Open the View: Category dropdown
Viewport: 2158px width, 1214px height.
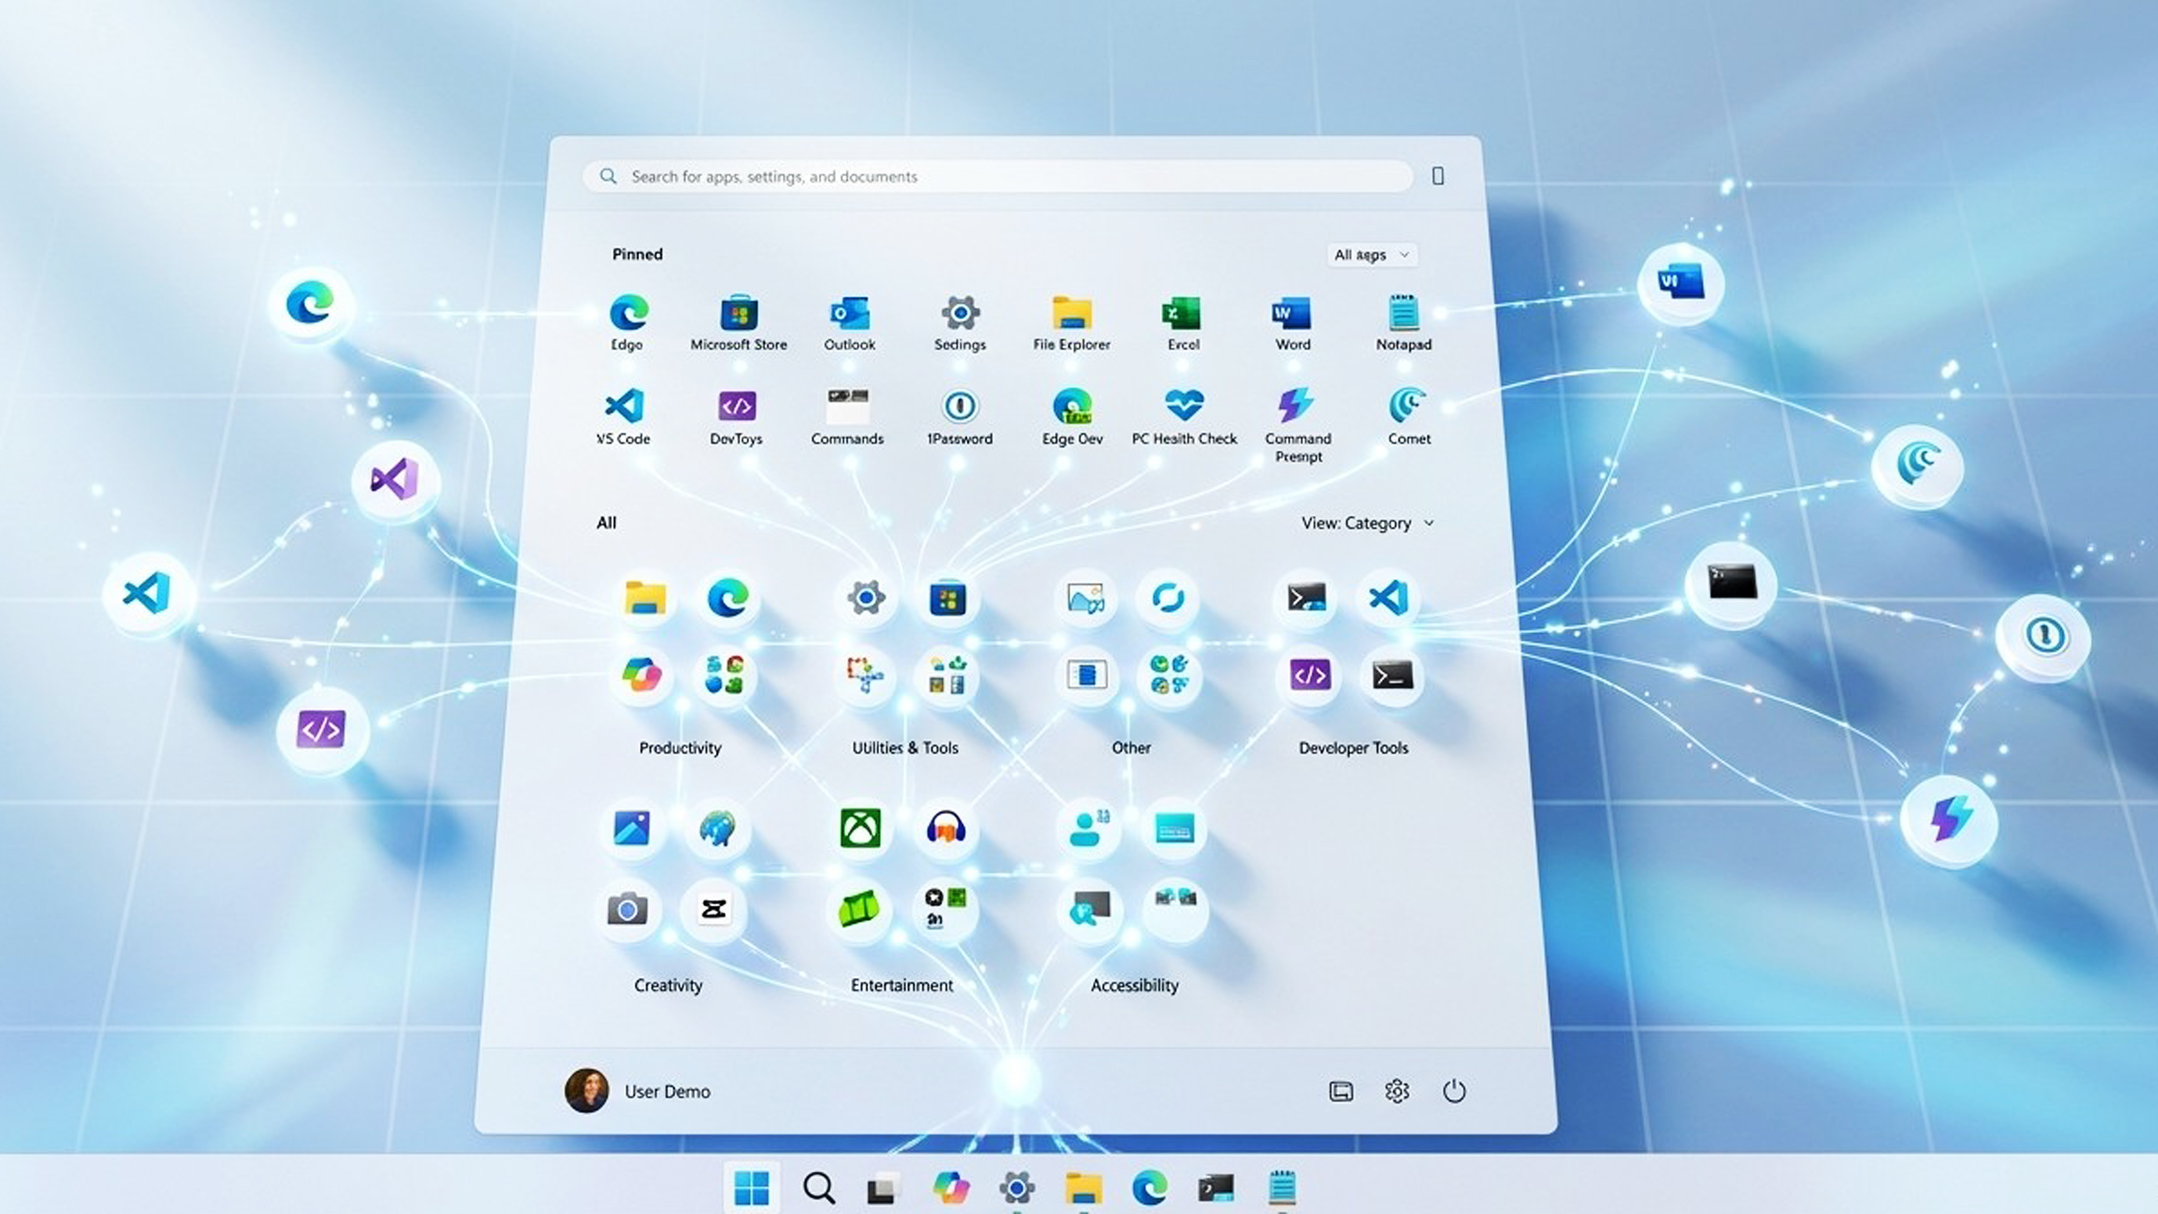point(1367,522)
